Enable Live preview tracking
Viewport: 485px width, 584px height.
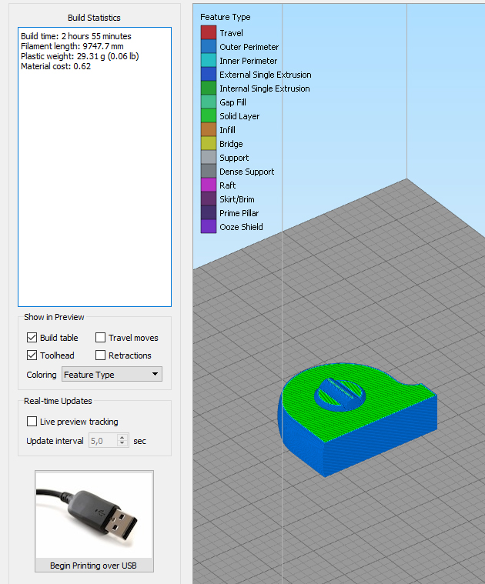[32, 421]
